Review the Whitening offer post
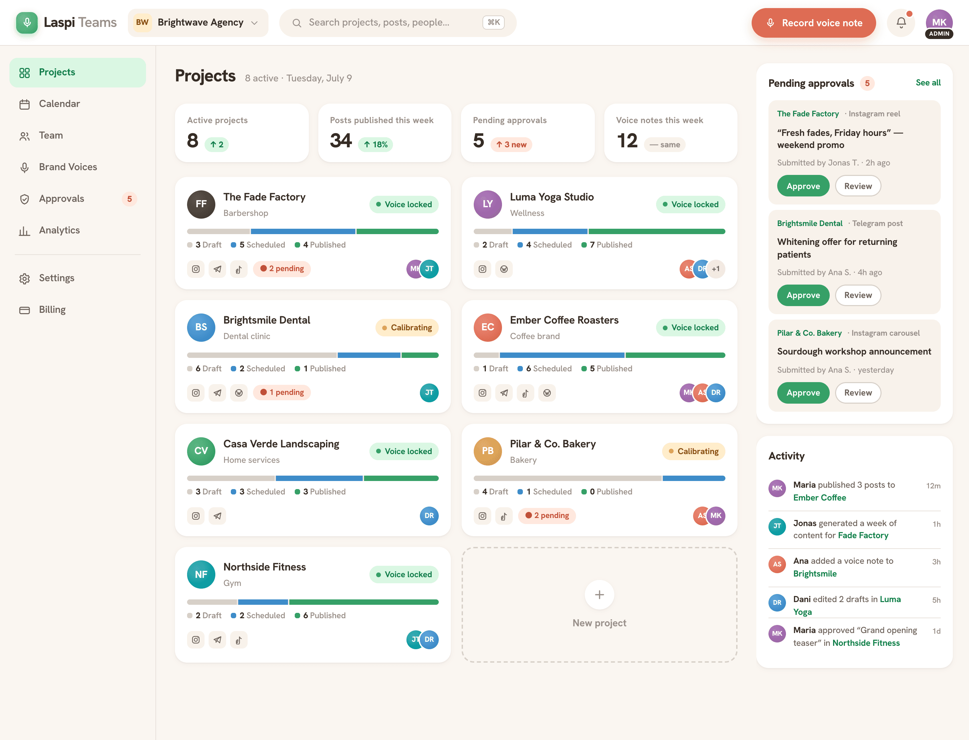The image size is (969, 740). (x=858, y=295)
